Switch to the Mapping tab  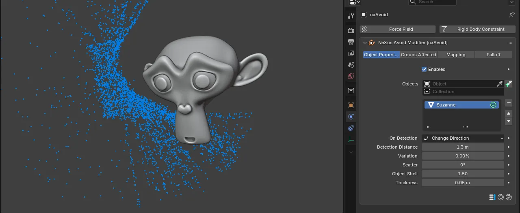pyautogui.click(x=456, y=55)
